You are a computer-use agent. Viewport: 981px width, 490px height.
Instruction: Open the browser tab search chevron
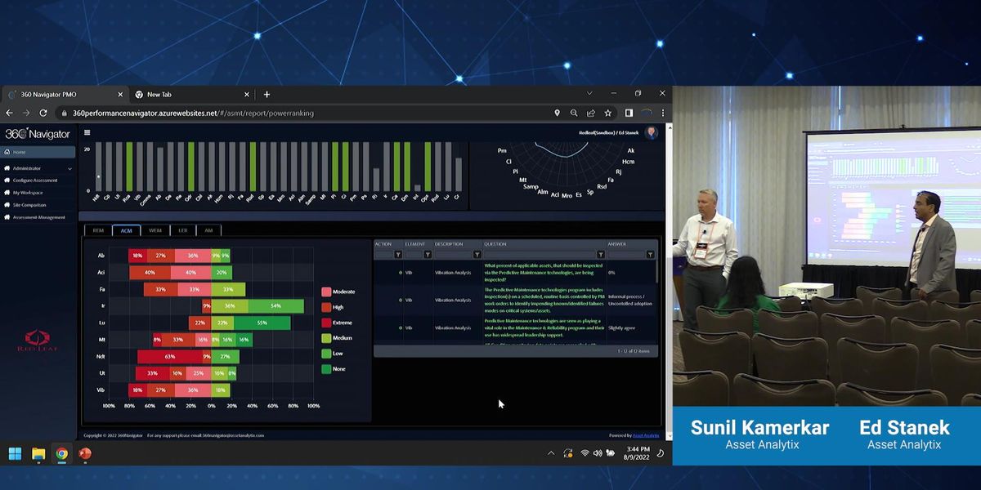coord(589,94)
